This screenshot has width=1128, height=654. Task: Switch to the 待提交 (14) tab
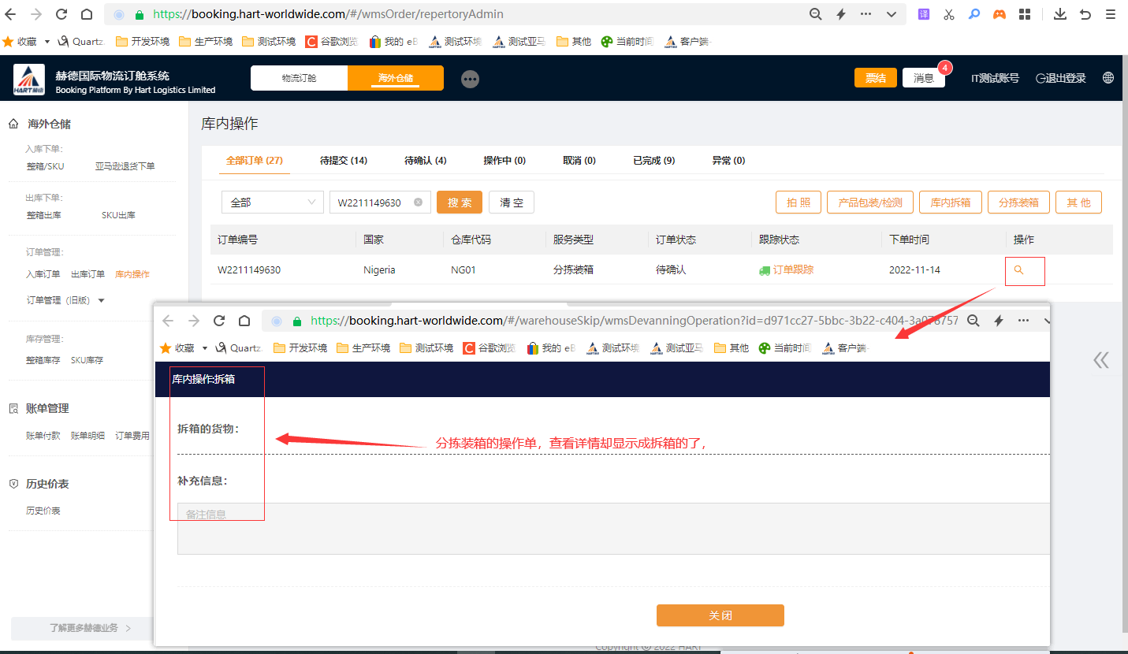(343, 161)
